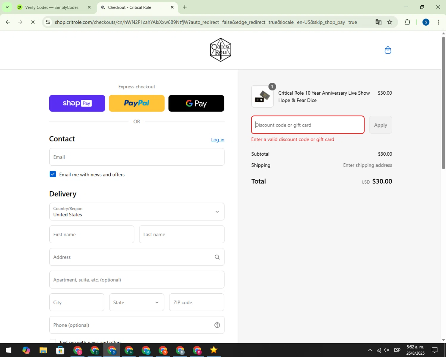Click the address search magnifier icon
The height and width of the screenshot is (357, 446).
coord(217,257)
